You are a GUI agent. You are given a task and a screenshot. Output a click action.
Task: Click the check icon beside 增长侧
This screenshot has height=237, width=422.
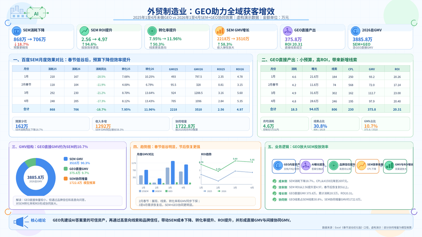[275, 193]
